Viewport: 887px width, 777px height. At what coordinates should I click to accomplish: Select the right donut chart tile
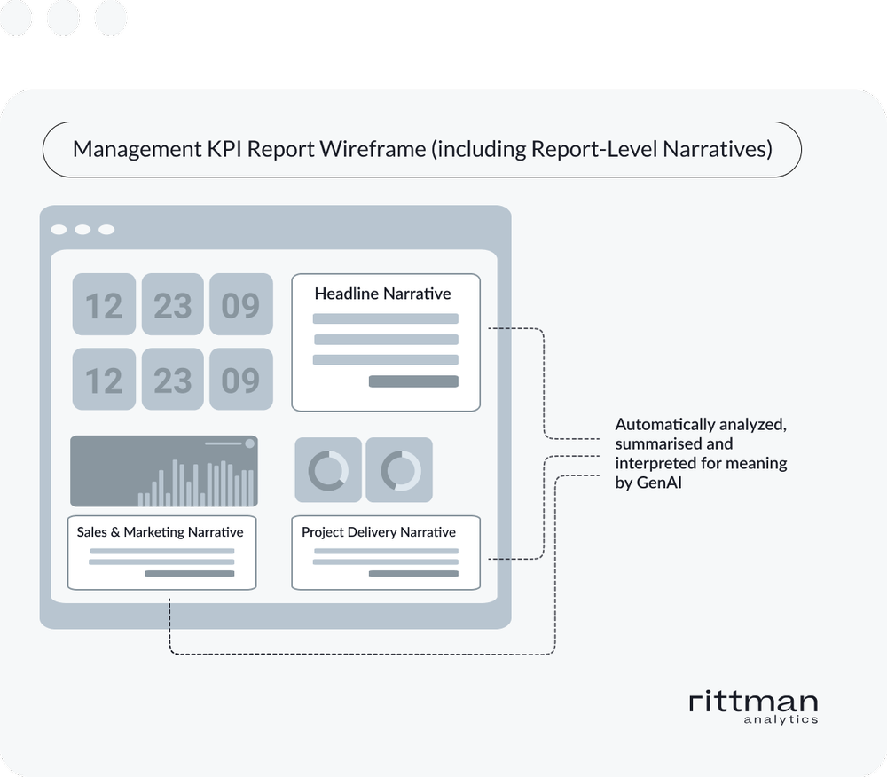(399, 470)
